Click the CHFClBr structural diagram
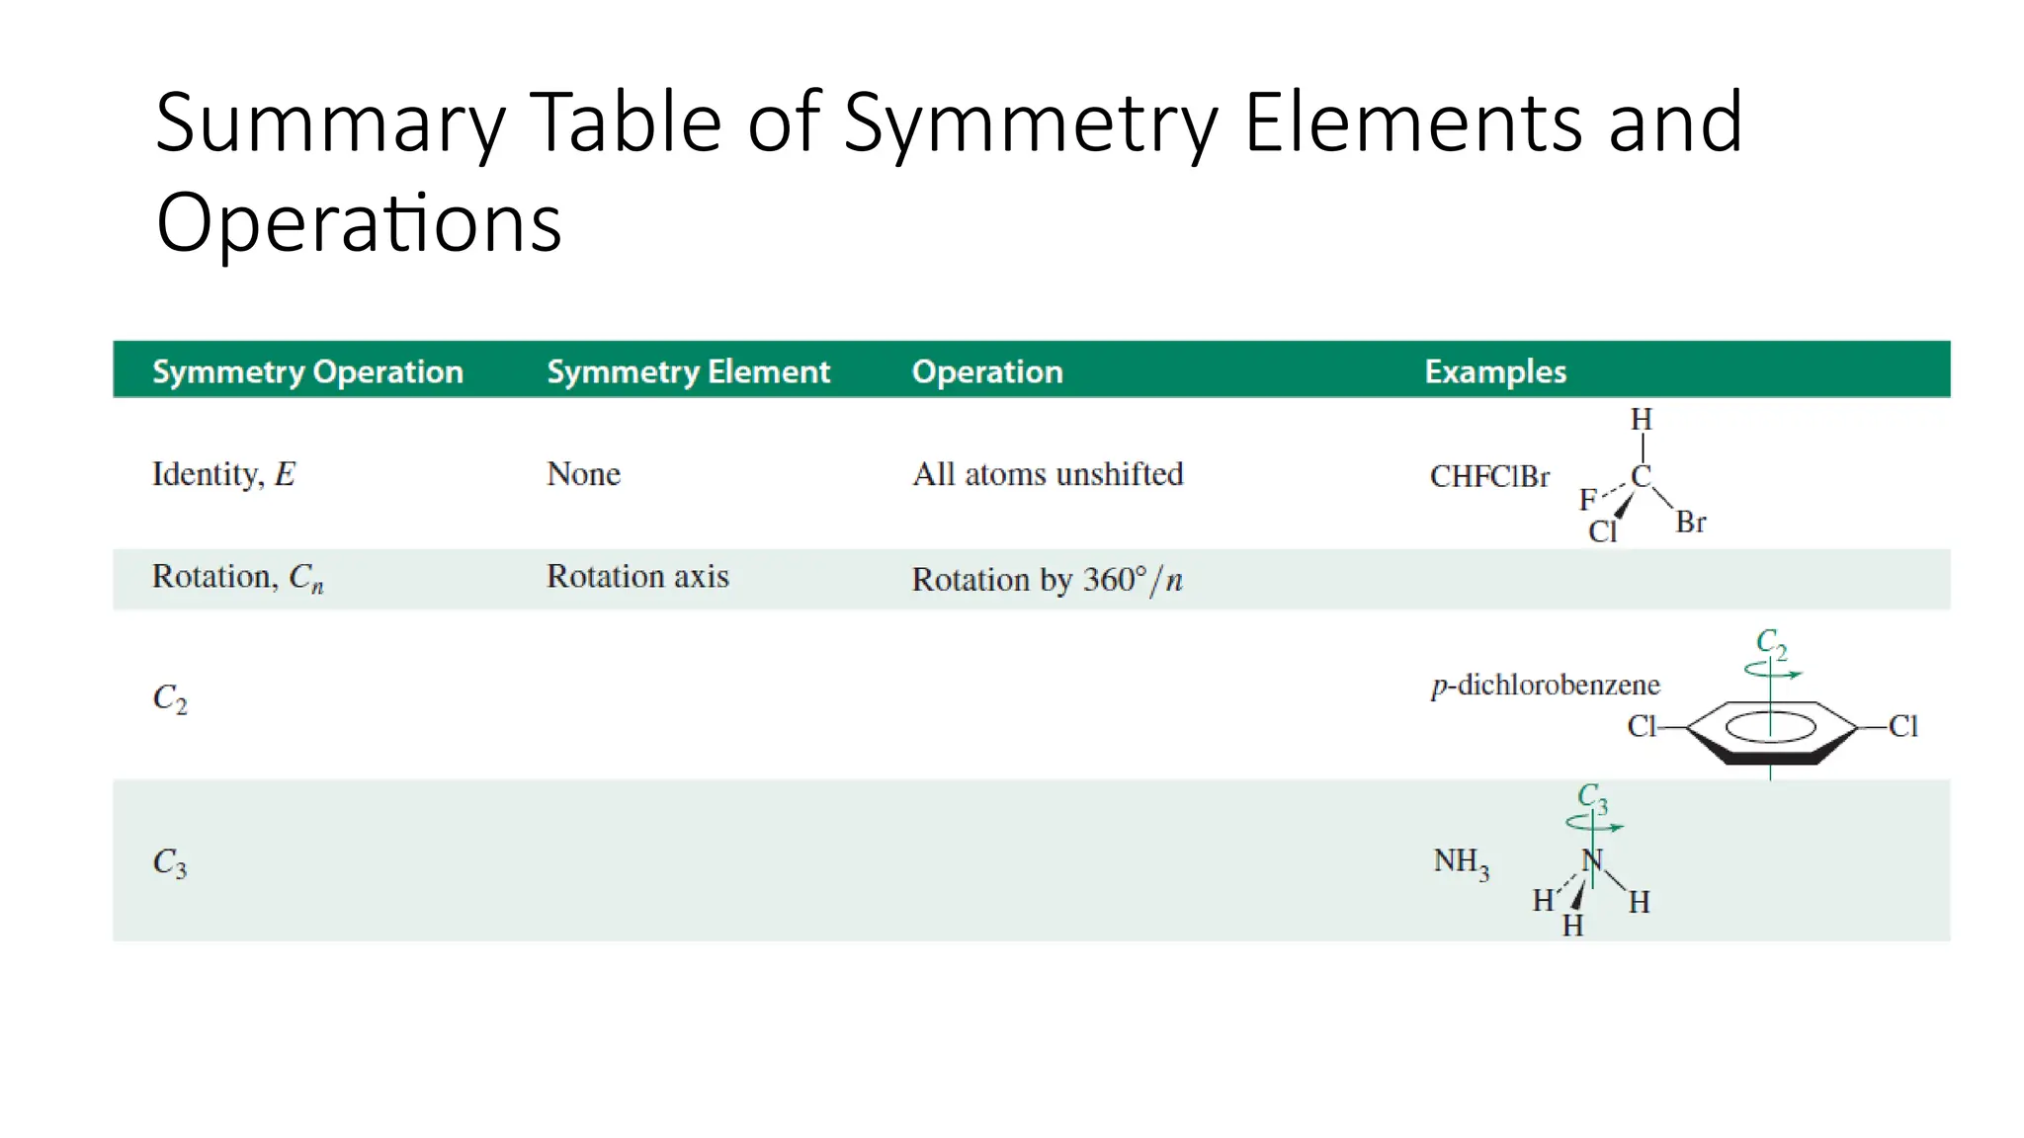This screenshot has height=1138, width=2024. click(1643, 476)
